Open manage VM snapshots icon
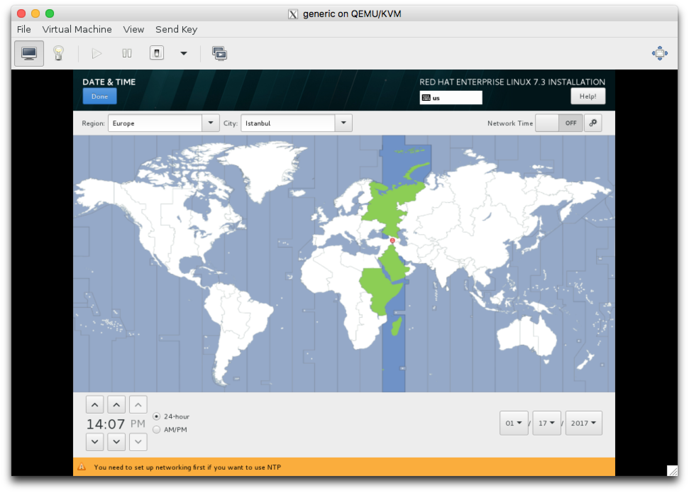 [x=220, y=54]
